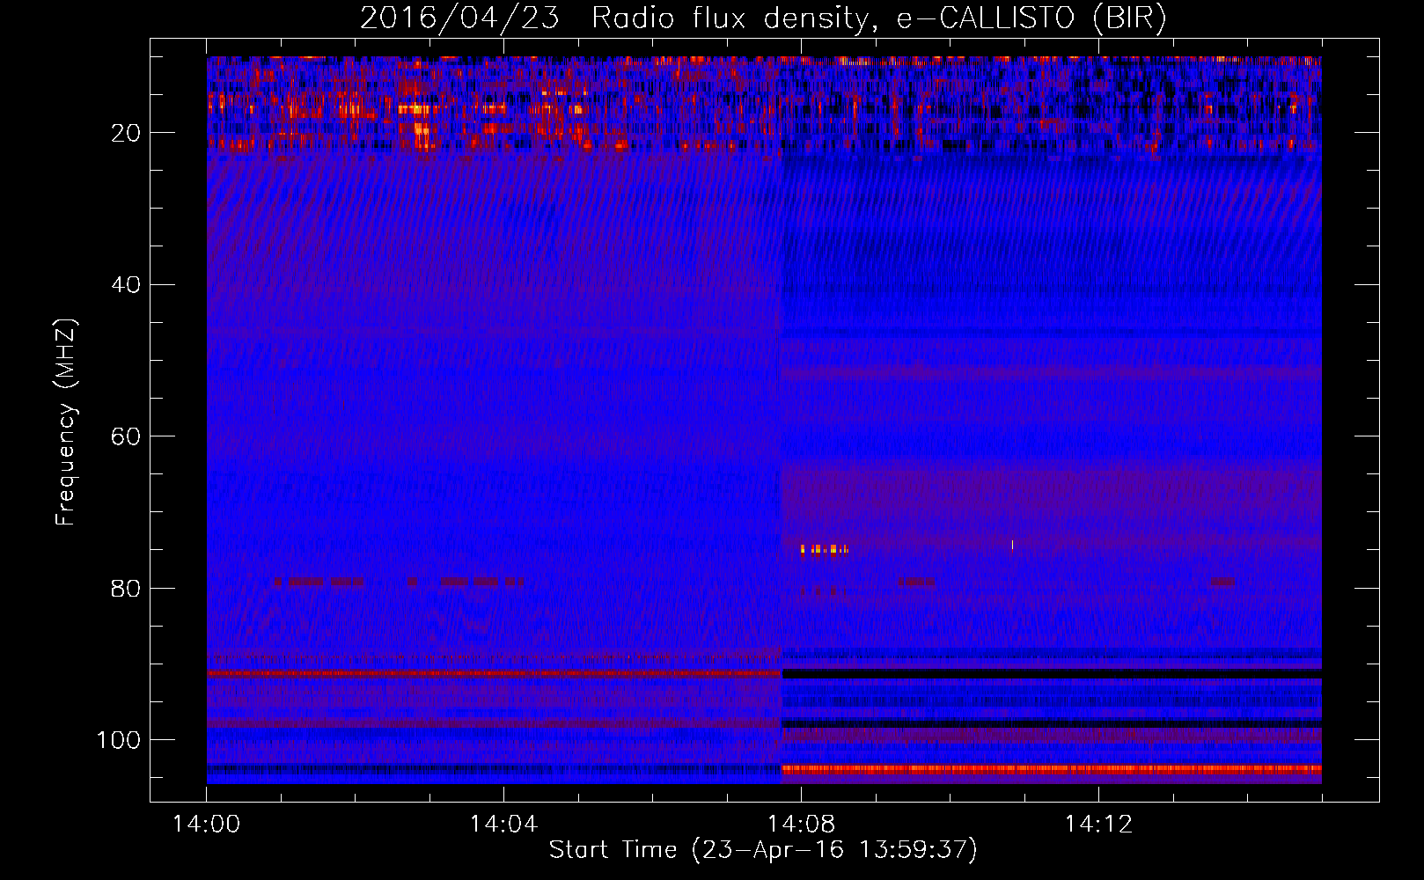Image resolution: width=1424 pixels, height=880 pixels.
Task: Click the '80' frequency tick label
Action: (x=127, y=589)
